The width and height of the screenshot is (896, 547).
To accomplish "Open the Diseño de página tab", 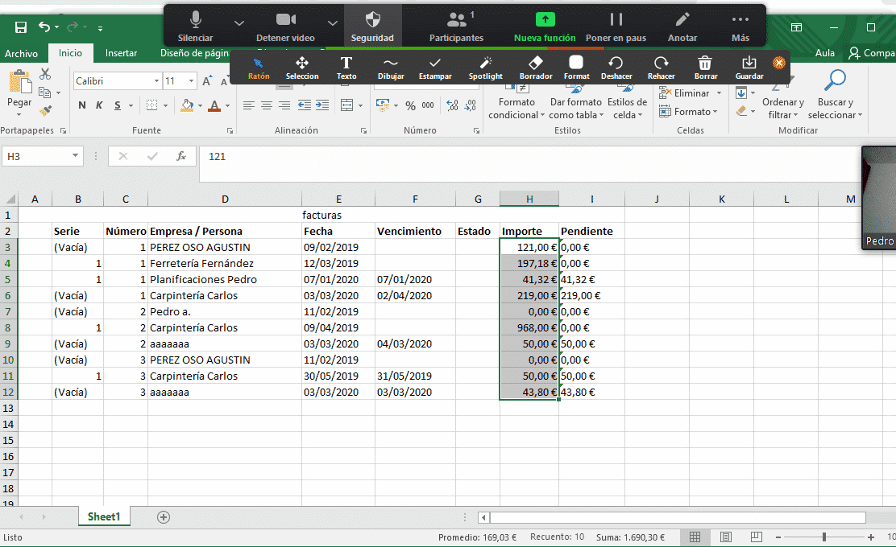I will point(194,53).
